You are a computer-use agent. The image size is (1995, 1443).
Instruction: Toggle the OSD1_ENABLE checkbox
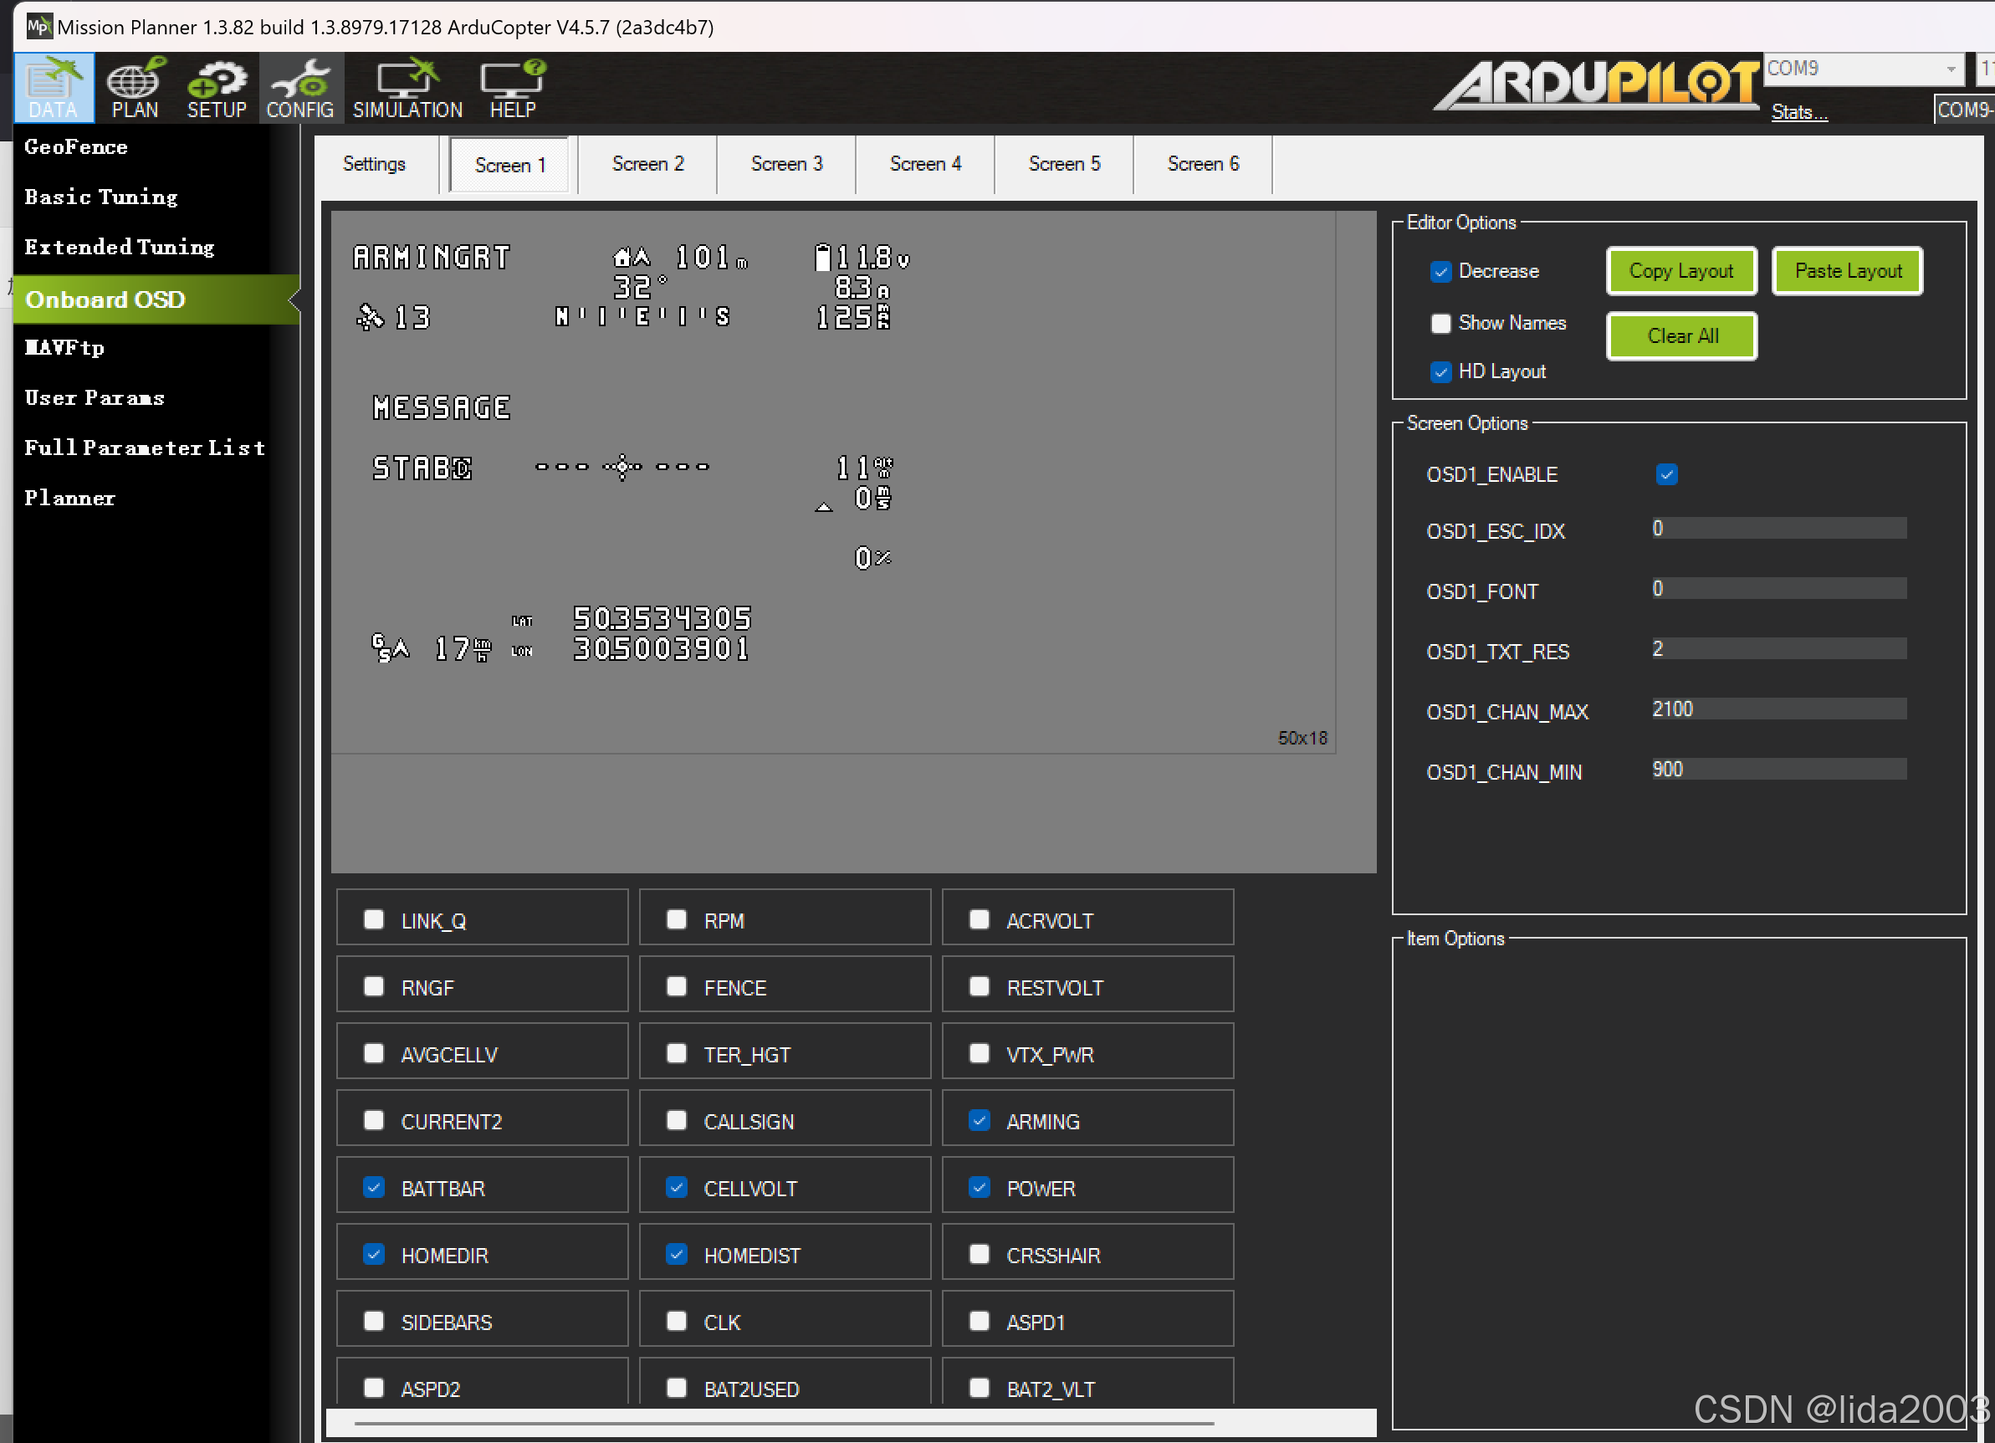tap(1666, 474)
